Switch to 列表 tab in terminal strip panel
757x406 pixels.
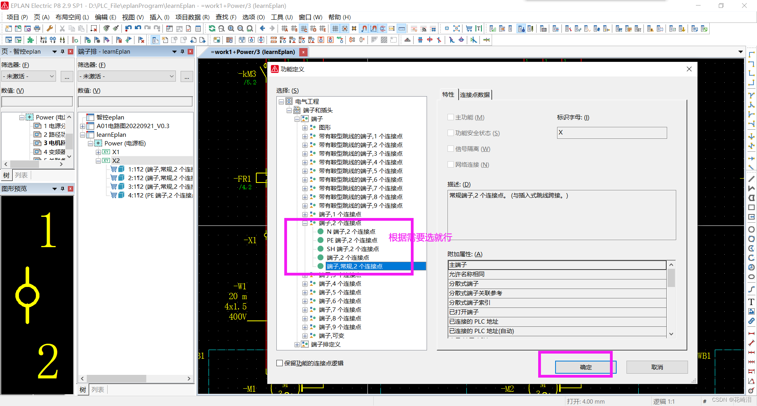click(x=98, y=389)
